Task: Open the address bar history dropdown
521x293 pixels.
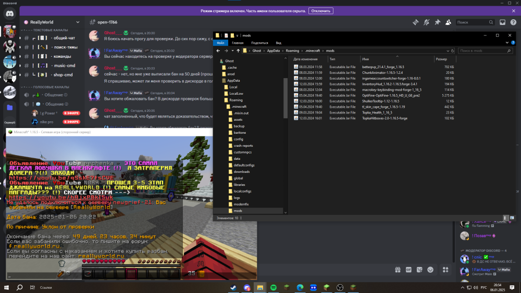Action: [x=448, y=51]
